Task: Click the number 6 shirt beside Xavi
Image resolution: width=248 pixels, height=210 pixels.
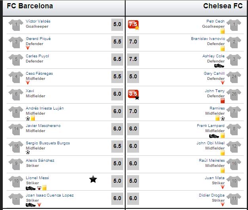Action: [x=16, y=95]
